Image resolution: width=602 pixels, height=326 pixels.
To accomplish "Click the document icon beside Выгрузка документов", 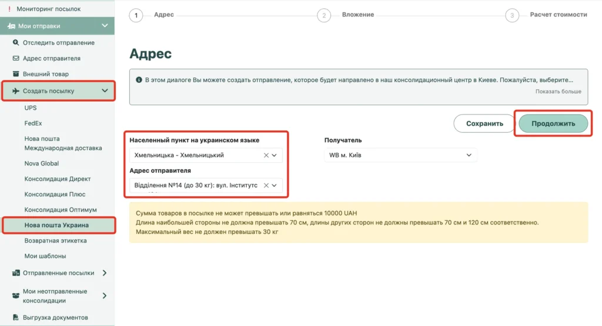I will [x=16, y=318].
